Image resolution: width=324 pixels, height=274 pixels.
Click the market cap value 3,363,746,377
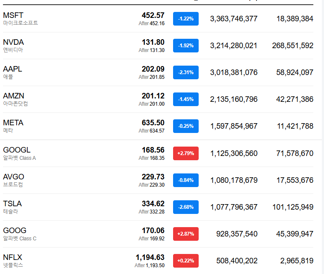coord(234,19)
